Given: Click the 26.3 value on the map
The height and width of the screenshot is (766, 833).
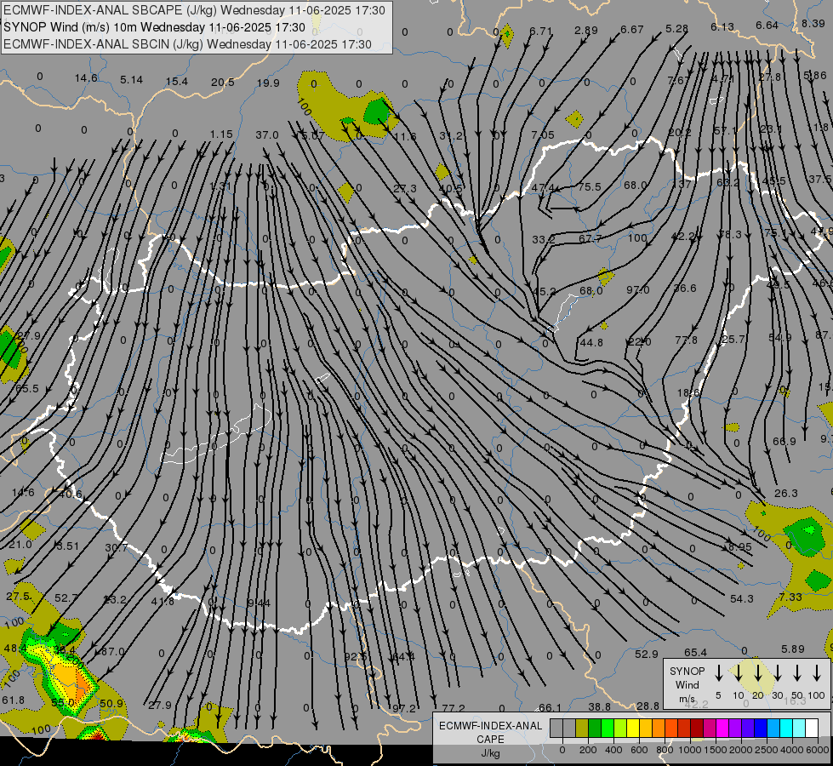Looking at the screenshot, I should 785,494.
